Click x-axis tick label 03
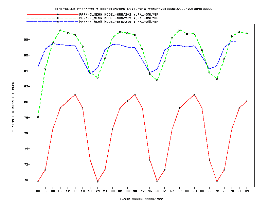 [45, 191]
